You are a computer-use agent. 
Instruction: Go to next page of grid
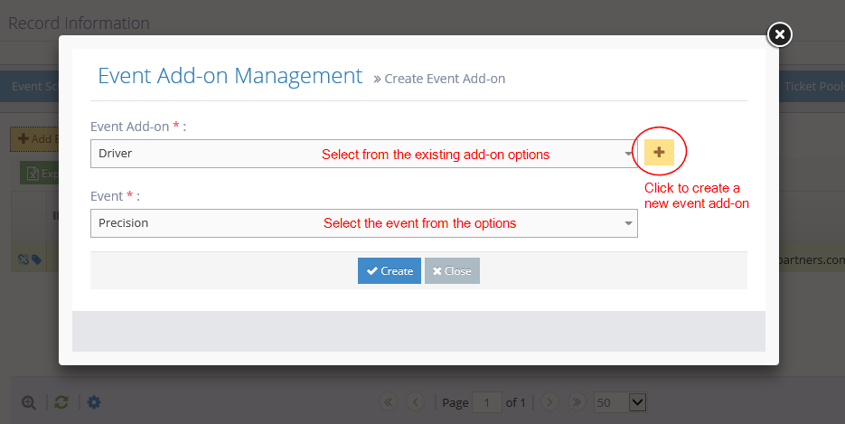(x=550, y=401)
